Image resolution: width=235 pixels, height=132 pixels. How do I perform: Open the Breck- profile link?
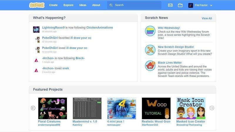point(80,58)
